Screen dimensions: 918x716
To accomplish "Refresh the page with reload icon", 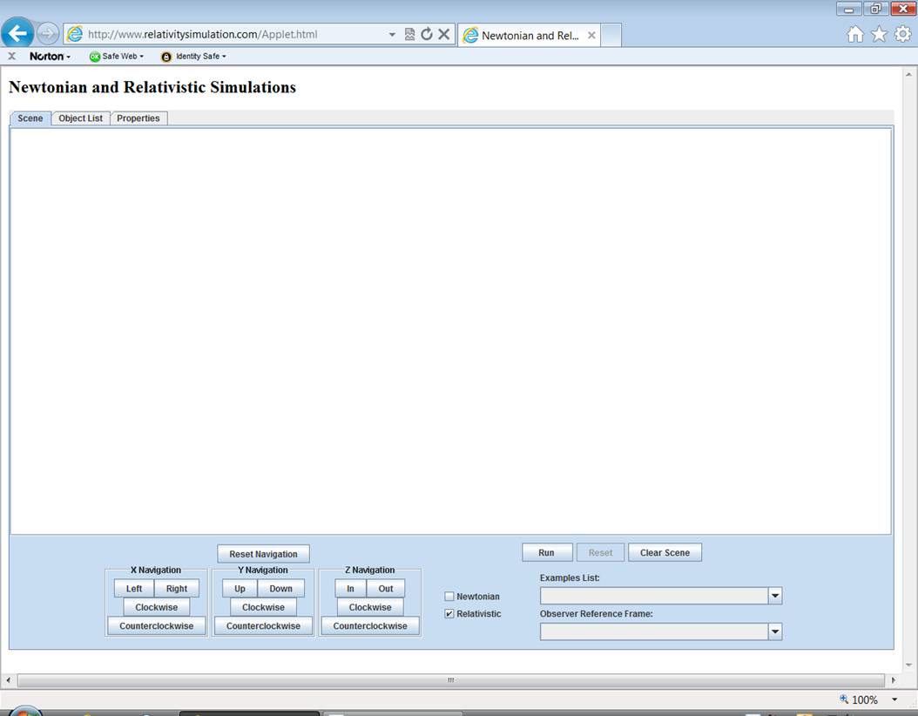I will 427,35.
